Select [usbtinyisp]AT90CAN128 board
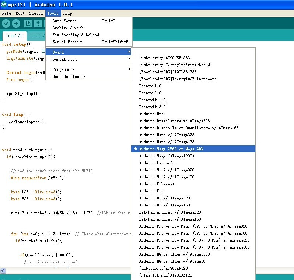 [x=193, y=268]
